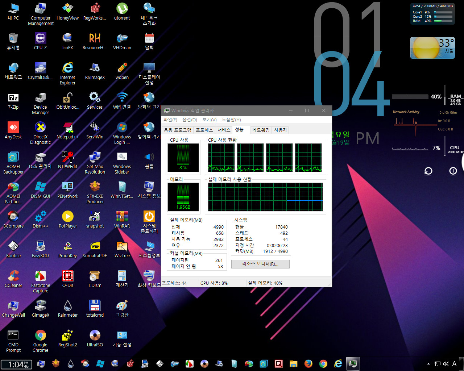
Task: Open WinRAR desktop icon
Action: (122, 220)
